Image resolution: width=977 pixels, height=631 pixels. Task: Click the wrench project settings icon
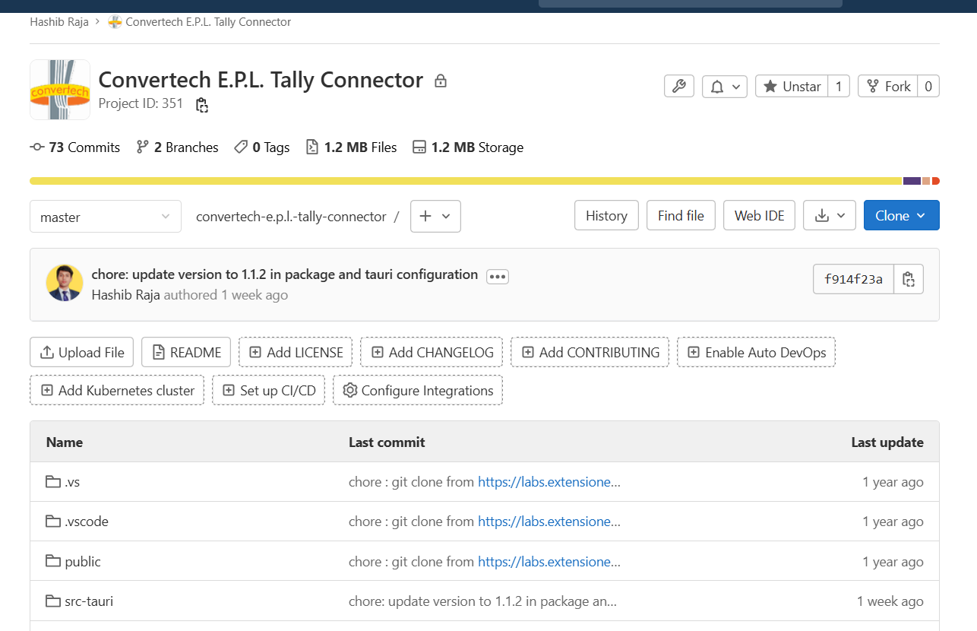pos(678,87)
